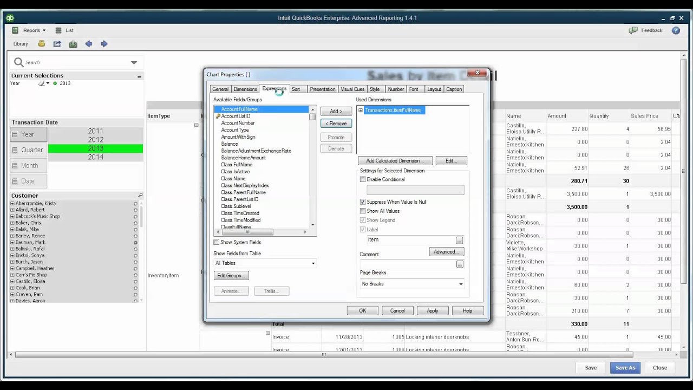Expand Transactions.ItemFullName dimension node
693x390 pixels.
[x=361, y=110]
